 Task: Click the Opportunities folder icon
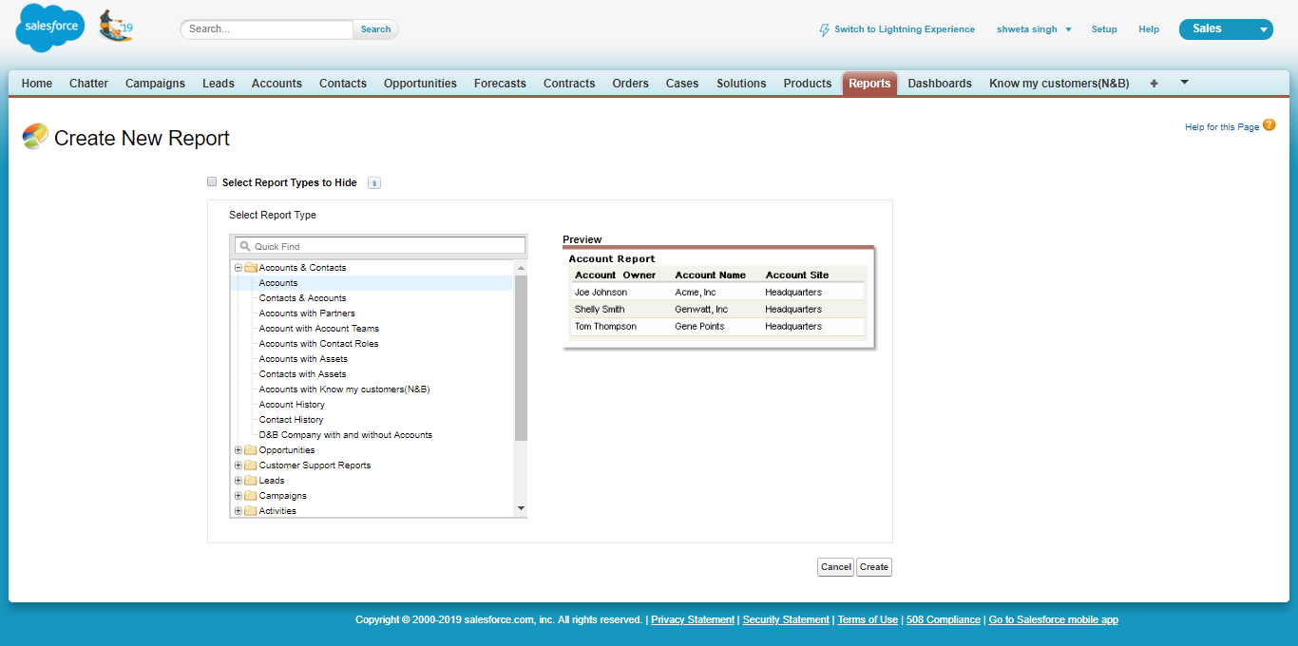click(251, 450)
